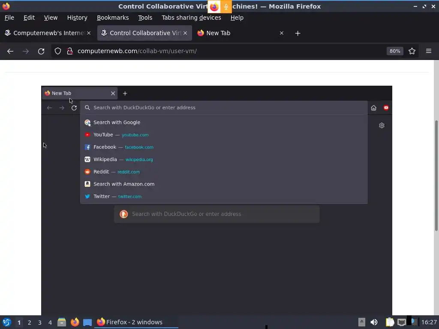Click the DuckDuckGo search box on page
The width and height of the screenshot is (439, 329).
(216, 214)
